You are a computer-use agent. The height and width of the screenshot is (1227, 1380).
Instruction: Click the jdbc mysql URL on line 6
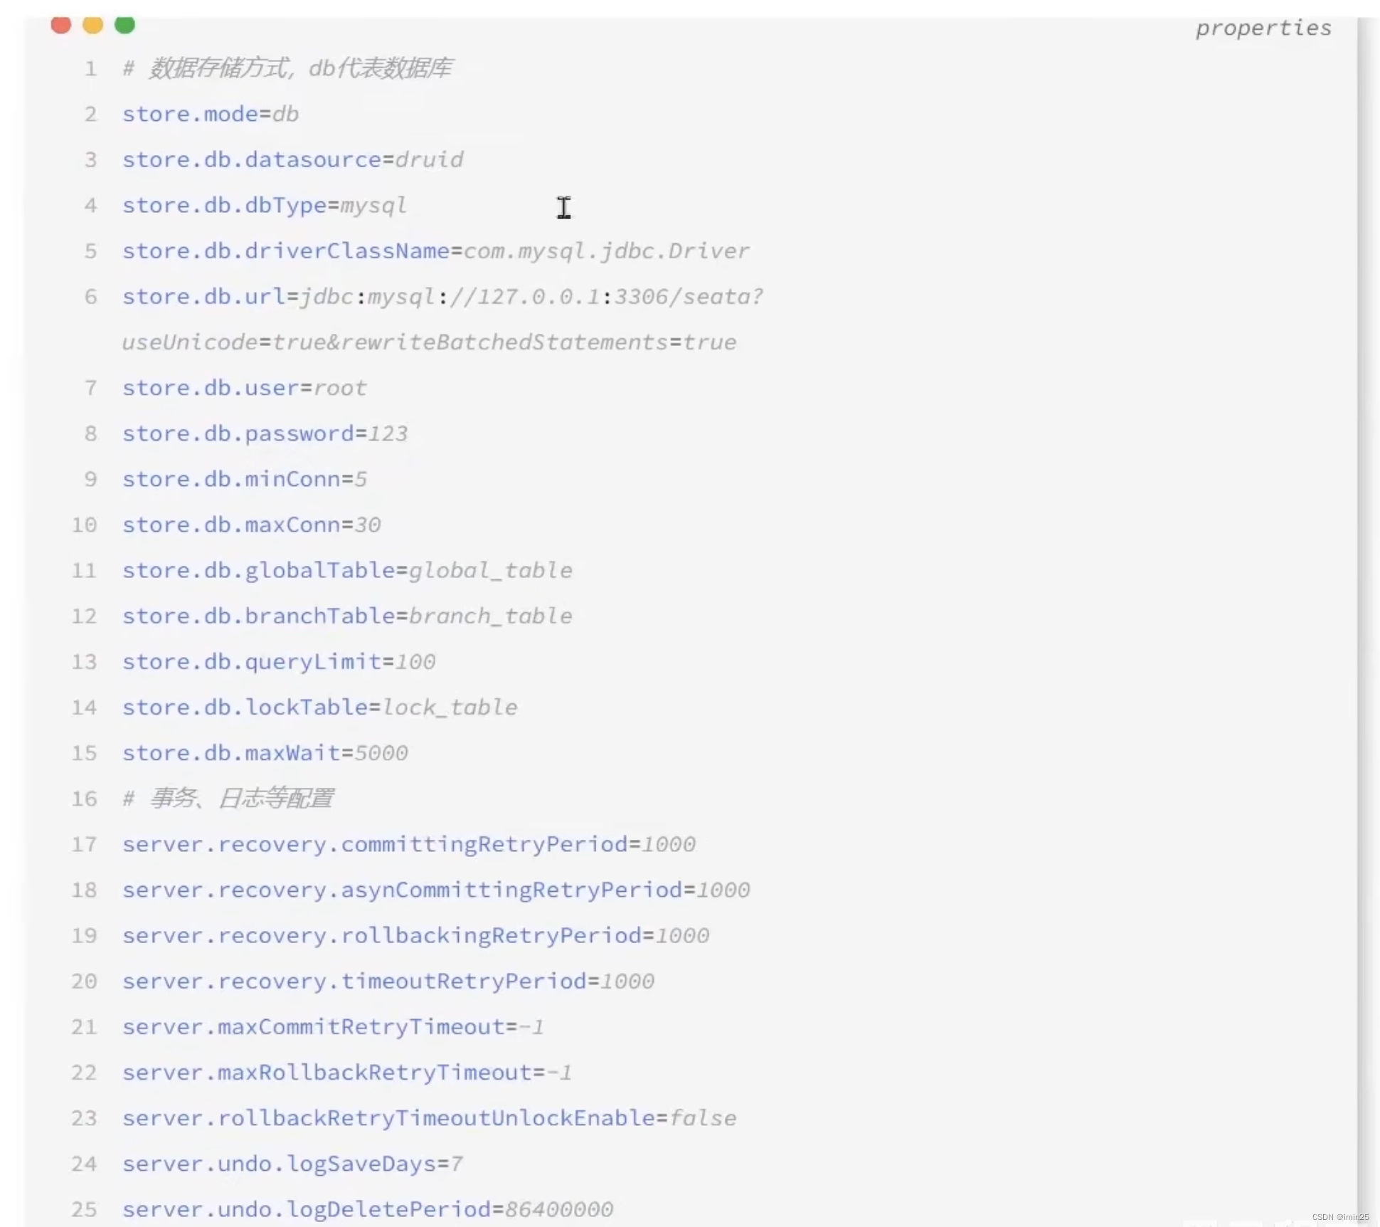(531, 297)
